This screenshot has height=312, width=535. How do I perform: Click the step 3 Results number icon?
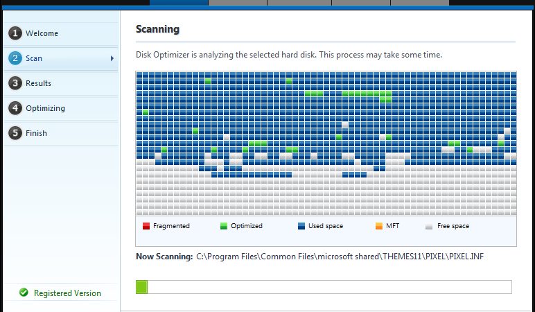(15, 83)
